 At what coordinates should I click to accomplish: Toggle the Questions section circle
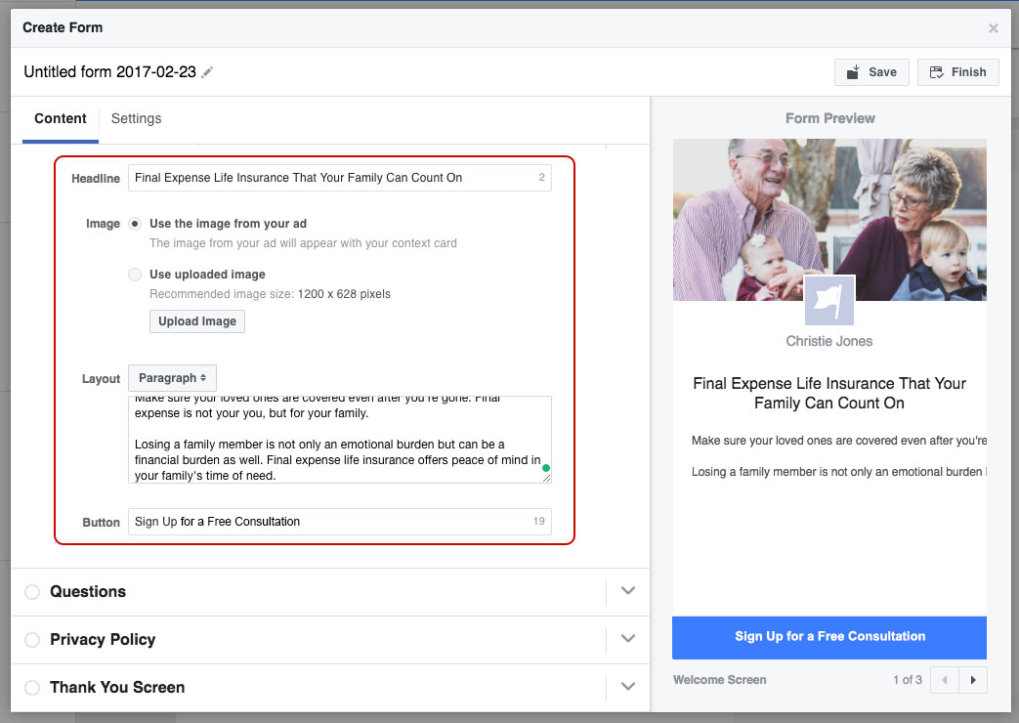coord(32,592)
